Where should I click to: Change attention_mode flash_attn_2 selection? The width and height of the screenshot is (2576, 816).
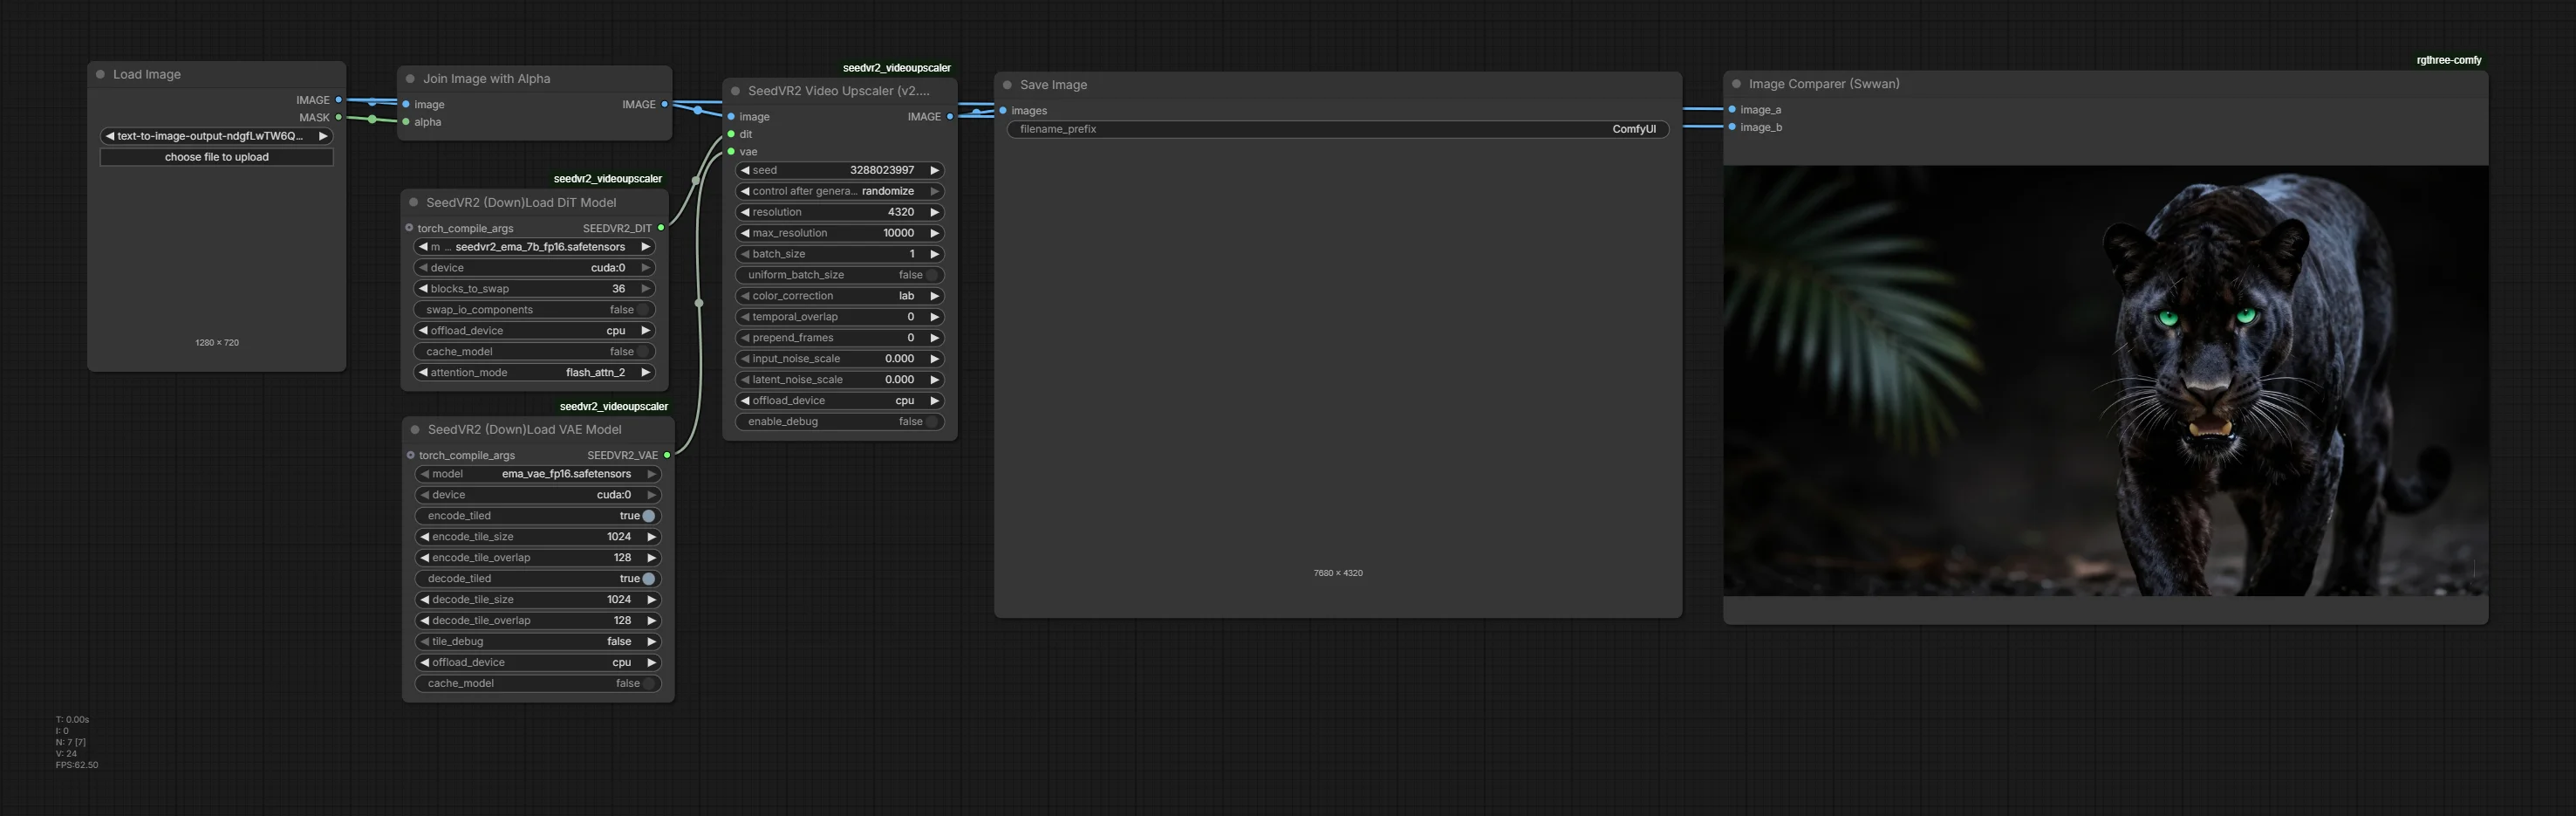coord(535,373)
